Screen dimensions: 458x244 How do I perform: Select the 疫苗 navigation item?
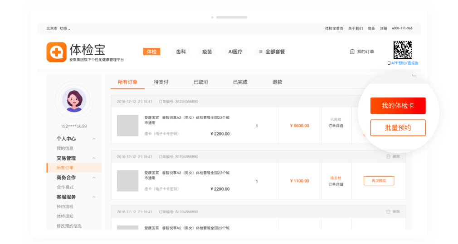207,52
